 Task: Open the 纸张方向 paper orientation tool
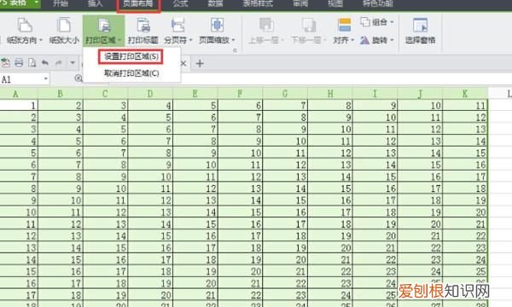coord(25,31)
